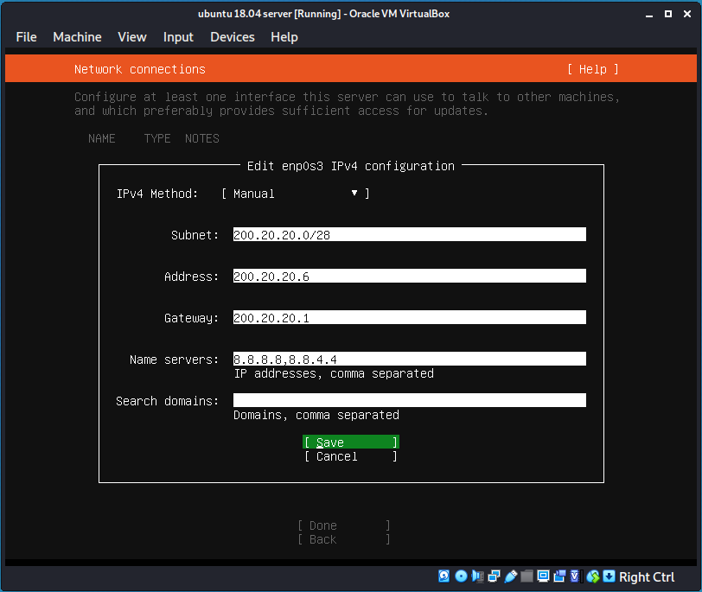Expand the Manual method selector arrow
This screenshot has height=592, width=702.
[354, 193]
